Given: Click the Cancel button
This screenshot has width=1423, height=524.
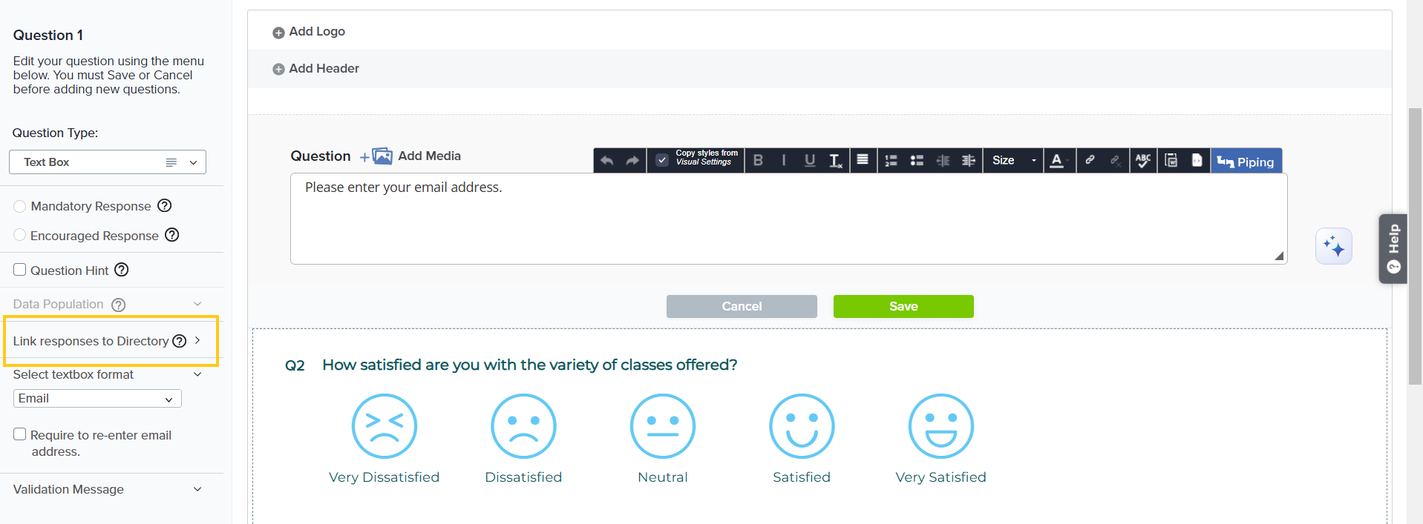Looking at the screenshot, I should pos(741,306).
